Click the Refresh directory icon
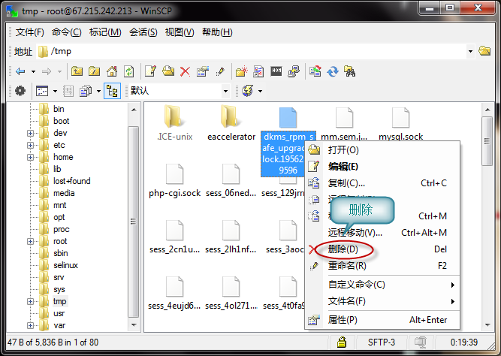The width and height of the screenshot is (501, 356). 129,71
